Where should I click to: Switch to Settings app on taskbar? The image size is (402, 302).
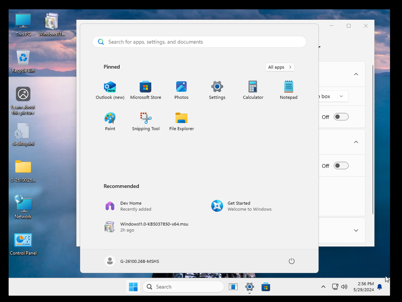point(249,287)
